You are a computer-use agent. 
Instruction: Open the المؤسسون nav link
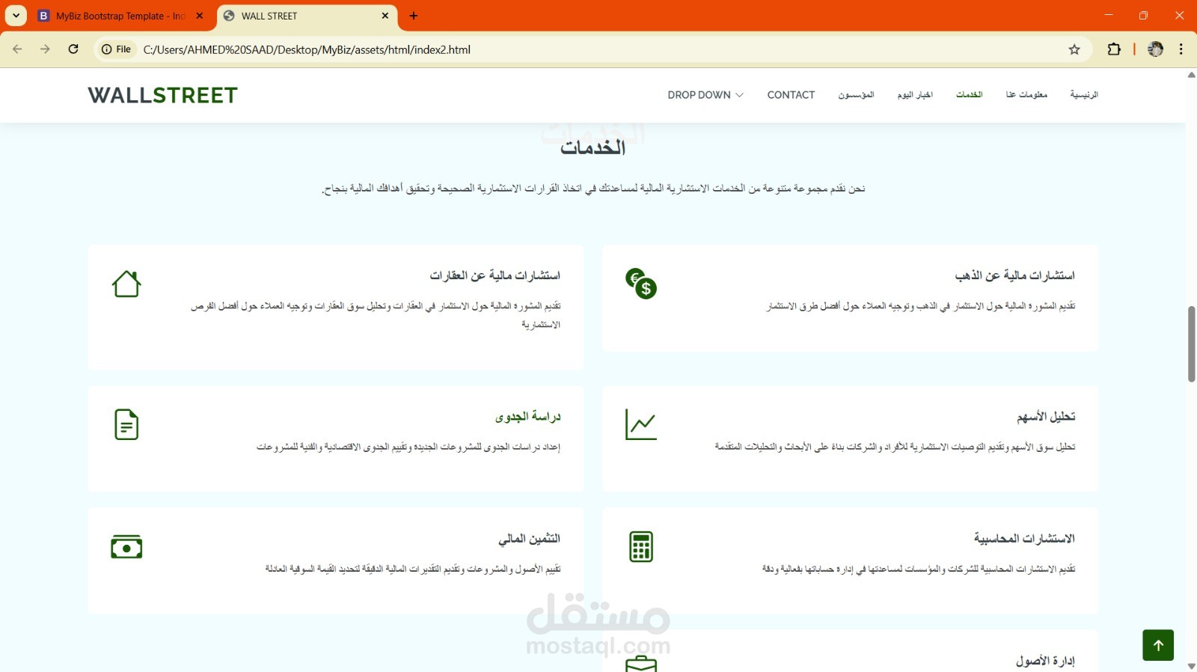(x=856, y=95)
